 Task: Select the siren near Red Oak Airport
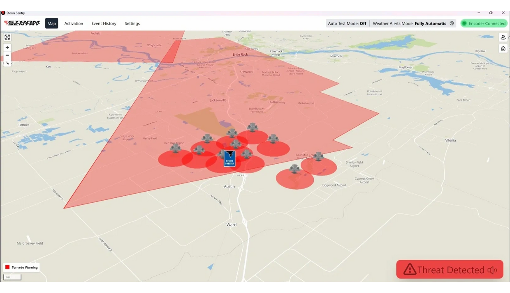pos(176,148)
